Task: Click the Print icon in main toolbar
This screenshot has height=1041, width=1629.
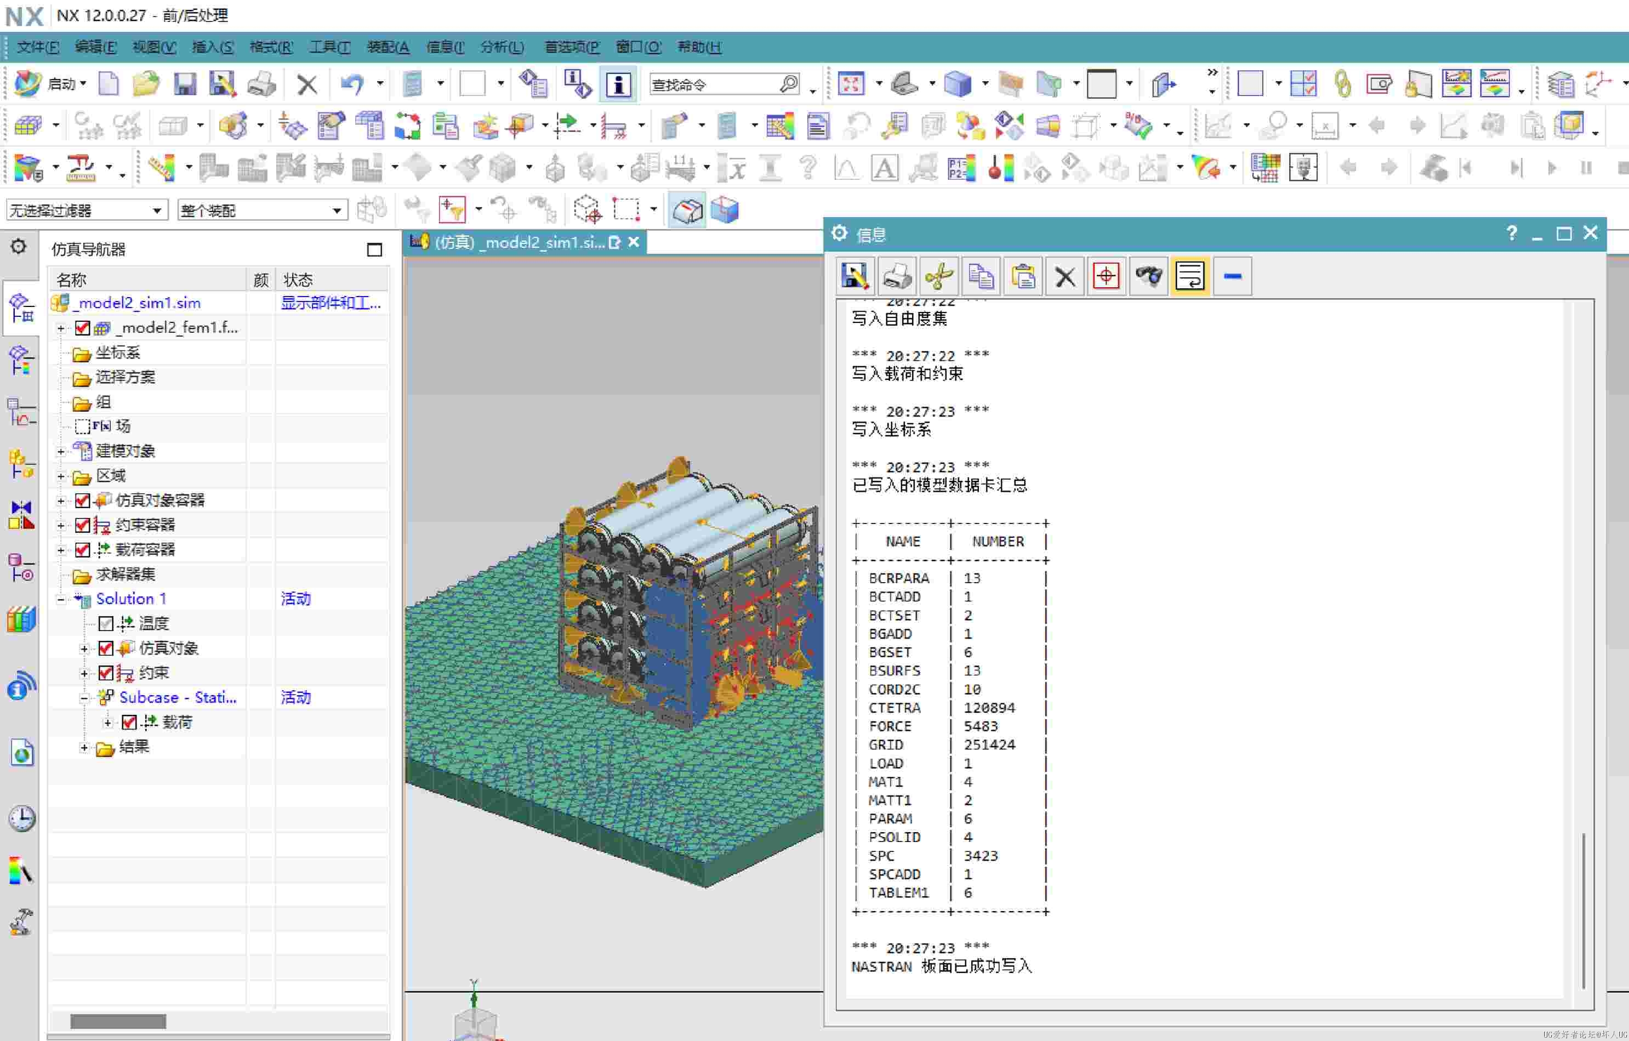Action: point(261,84)
